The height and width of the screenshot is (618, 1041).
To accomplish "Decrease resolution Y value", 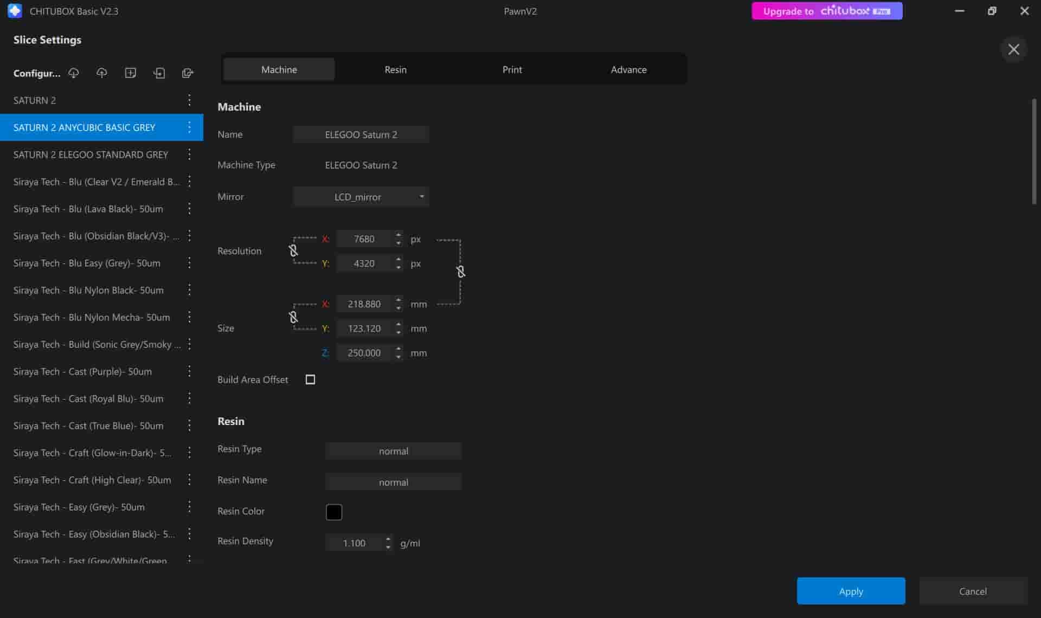I will coord(399,267).
